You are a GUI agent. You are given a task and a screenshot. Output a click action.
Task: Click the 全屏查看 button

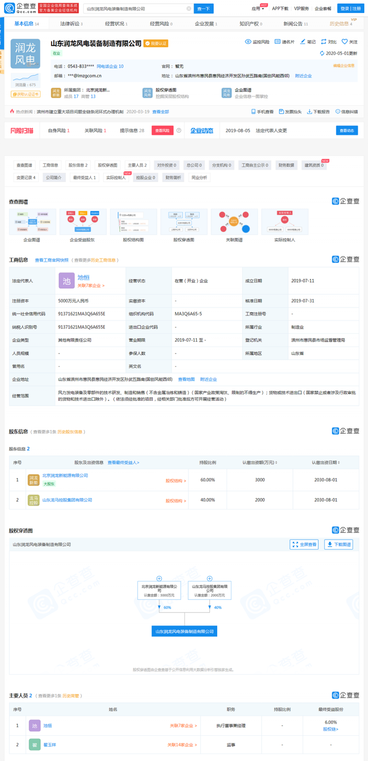pyautogui.click(x=305, y=544)
